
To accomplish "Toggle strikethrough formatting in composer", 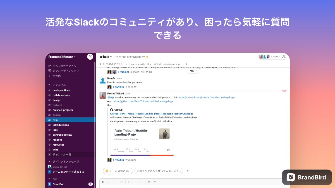I will 114,182.
